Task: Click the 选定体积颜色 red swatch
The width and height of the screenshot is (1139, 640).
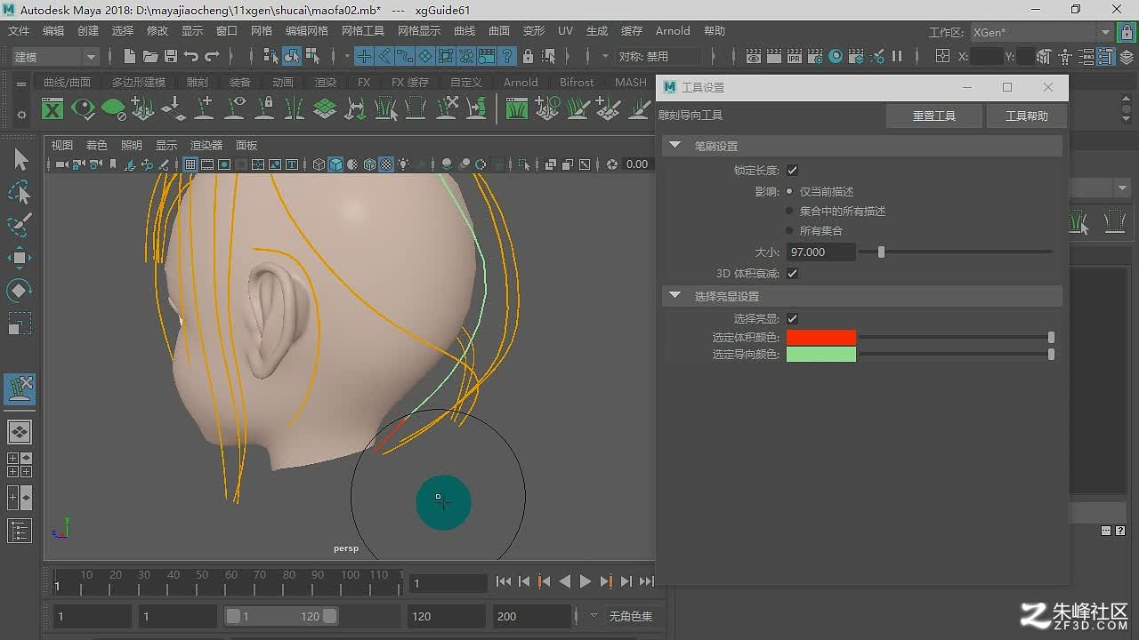Action: click(x=821, y=337)
